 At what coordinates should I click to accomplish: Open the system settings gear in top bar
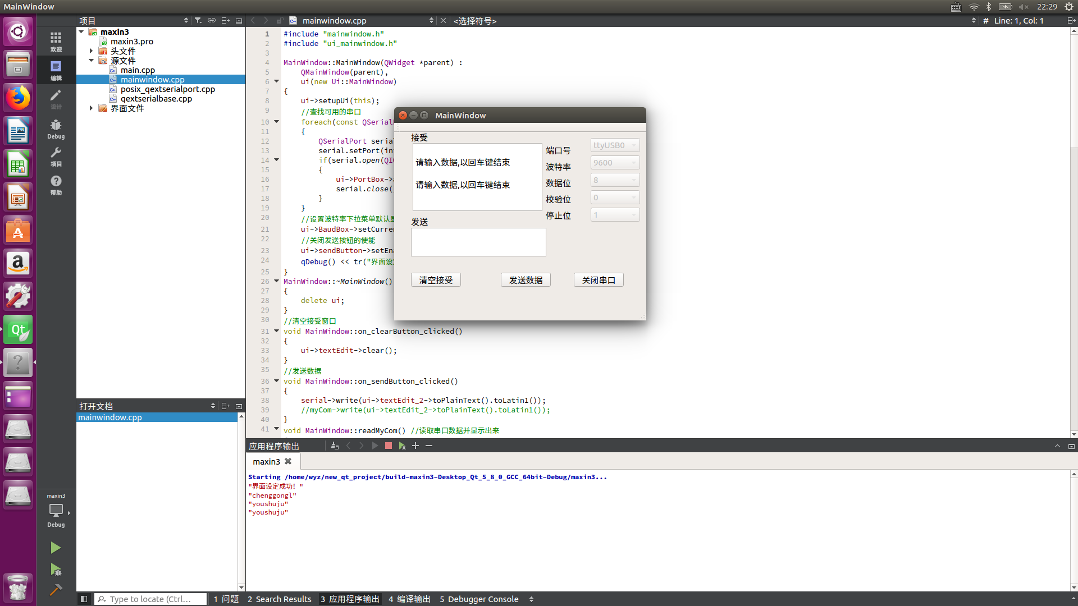click(x=1069, y=7)
